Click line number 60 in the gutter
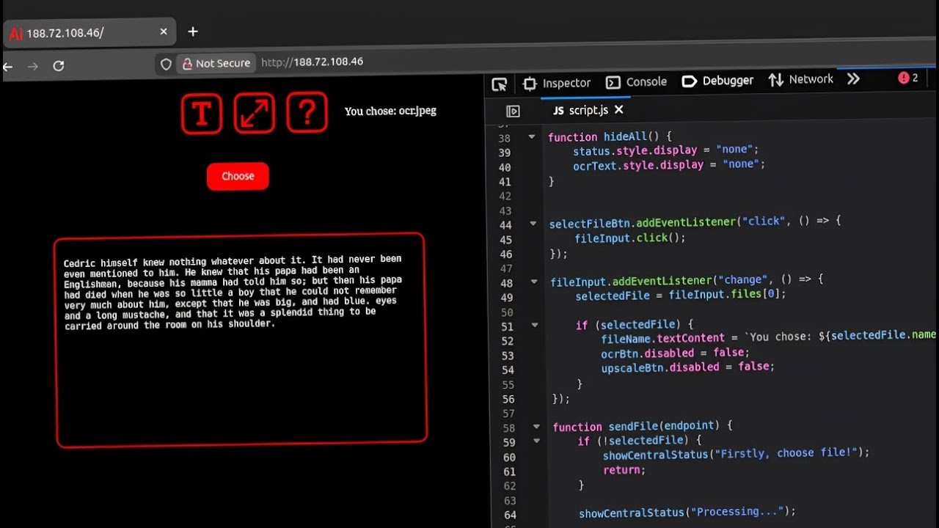The width and height of the screenshot is (939, 528). point(509,457)
